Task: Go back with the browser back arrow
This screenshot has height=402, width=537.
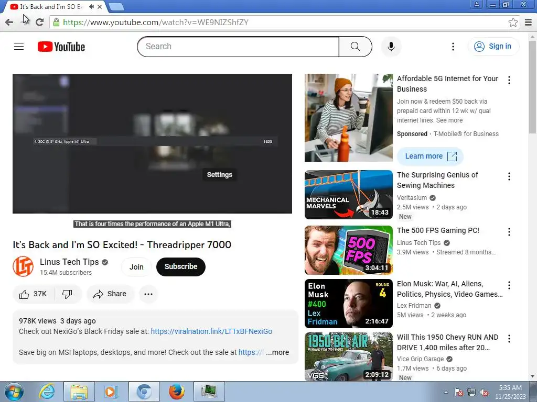Action: pos(9,22)
